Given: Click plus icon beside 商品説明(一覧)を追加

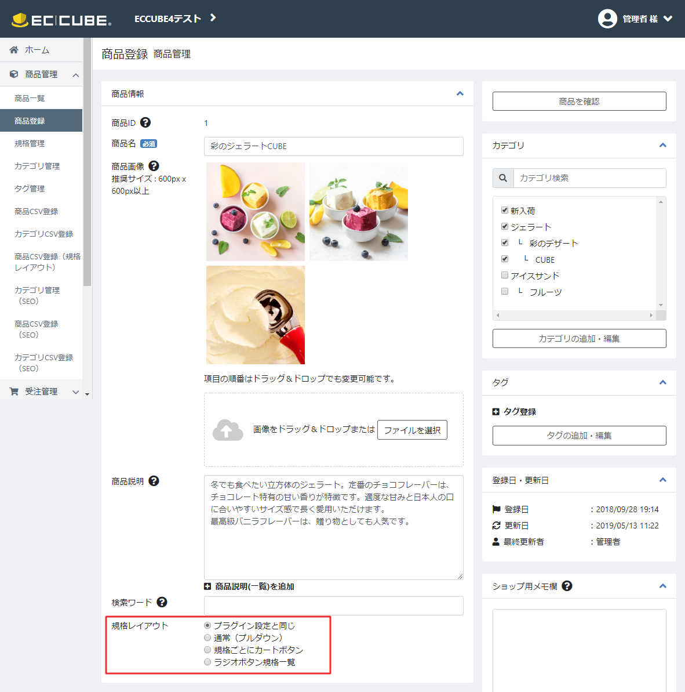Looking at the screenshot, I should pyautogui.click(x=207, y=586).
